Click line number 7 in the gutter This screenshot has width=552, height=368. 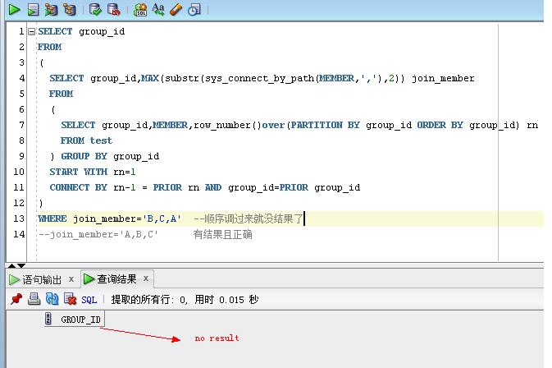pyautogui.click(x=22, y=125)
